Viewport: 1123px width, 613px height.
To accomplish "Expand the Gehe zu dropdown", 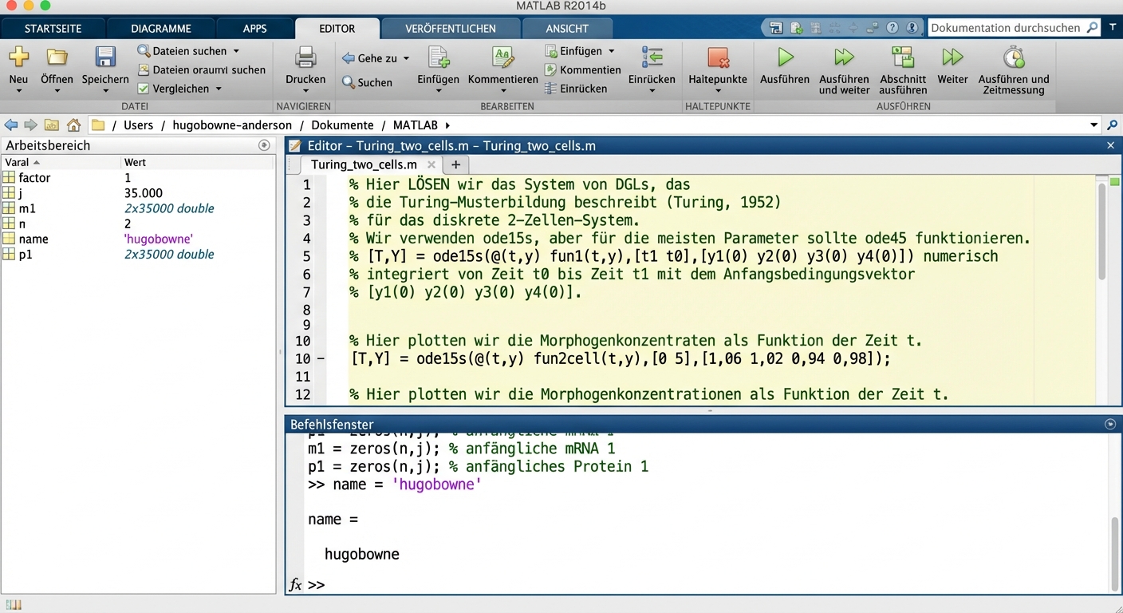I will click(406, 59).
